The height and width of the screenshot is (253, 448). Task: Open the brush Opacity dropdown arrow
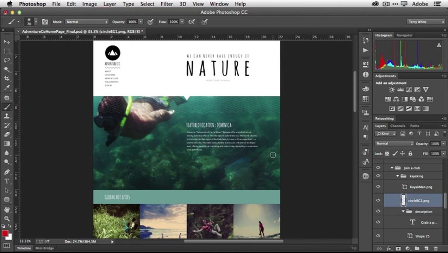pyautogui.click(x=141, y=22)
